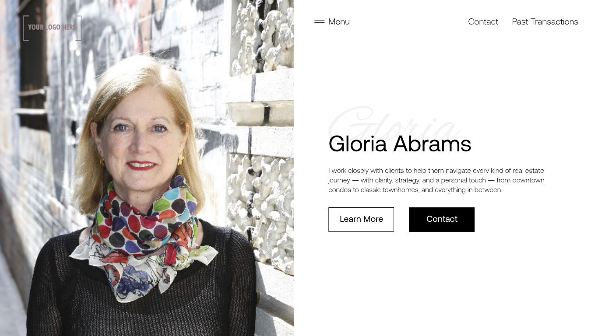
Task: Click the "clarity, strategy, and a personal touch" phrase
Action: (x=430, y=180)
